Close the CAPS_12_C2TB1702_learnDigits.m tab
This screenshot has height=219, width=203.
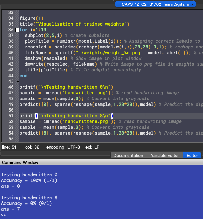coord(192,4)
